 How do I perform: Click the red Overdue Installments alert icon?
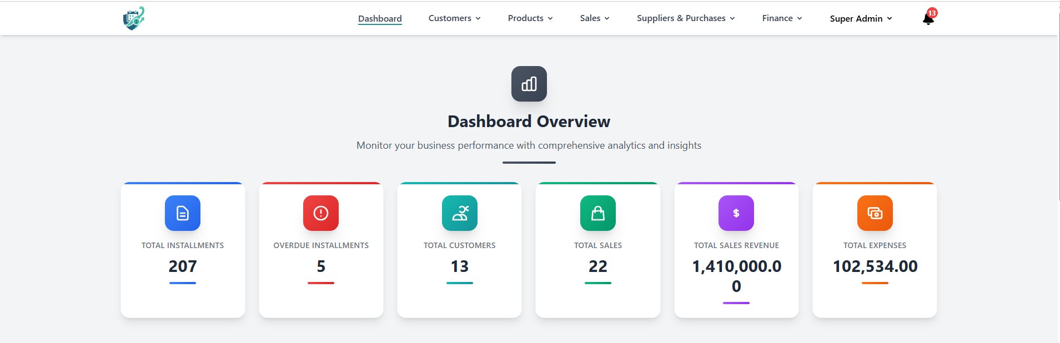(321, 213)
